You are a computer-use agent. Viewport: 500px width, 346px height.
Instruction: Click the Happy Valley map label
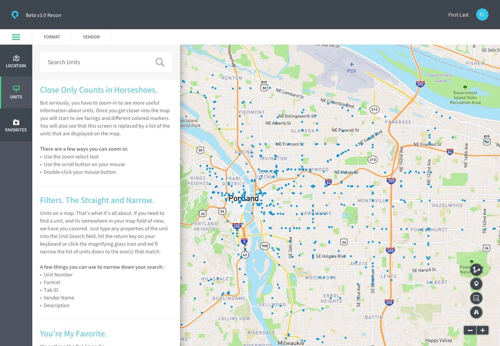[x=438, y=340]
